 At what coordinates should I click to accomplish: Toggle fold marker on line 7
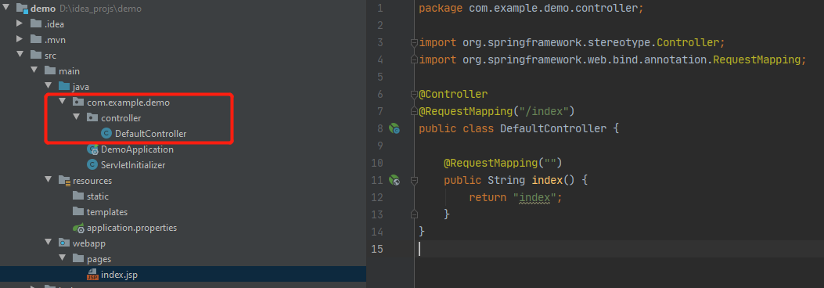click(414, 111)
